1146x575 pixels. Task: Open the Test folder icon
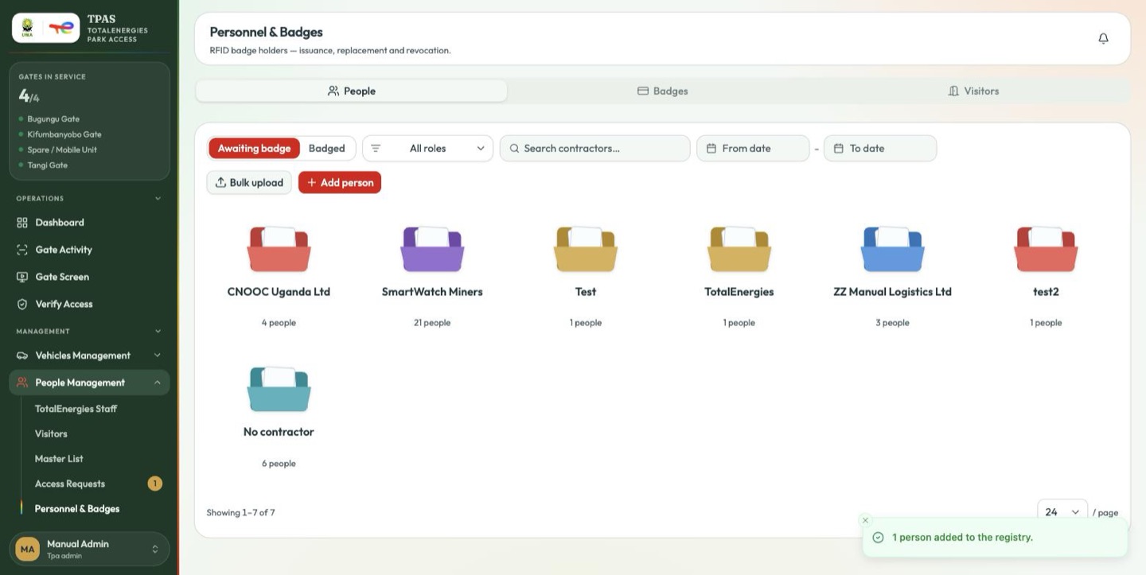tap(586, 249)
